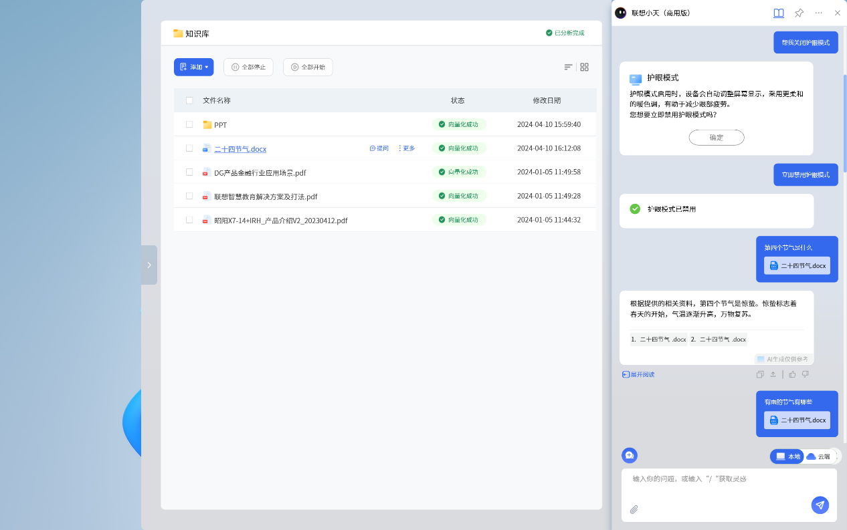
Task: Click the 全部停止 button
Action: [x=248, y=67]
